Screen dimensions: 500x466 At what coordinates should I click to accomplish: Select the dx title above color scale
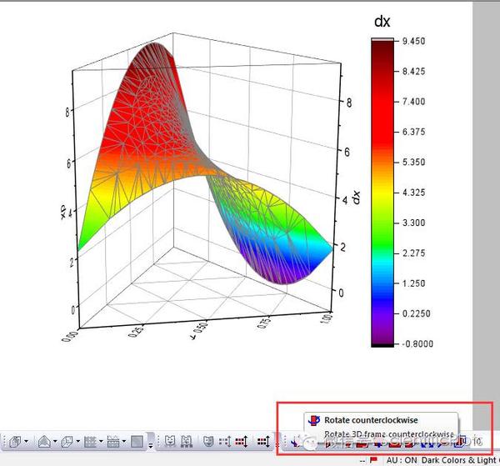382,22
